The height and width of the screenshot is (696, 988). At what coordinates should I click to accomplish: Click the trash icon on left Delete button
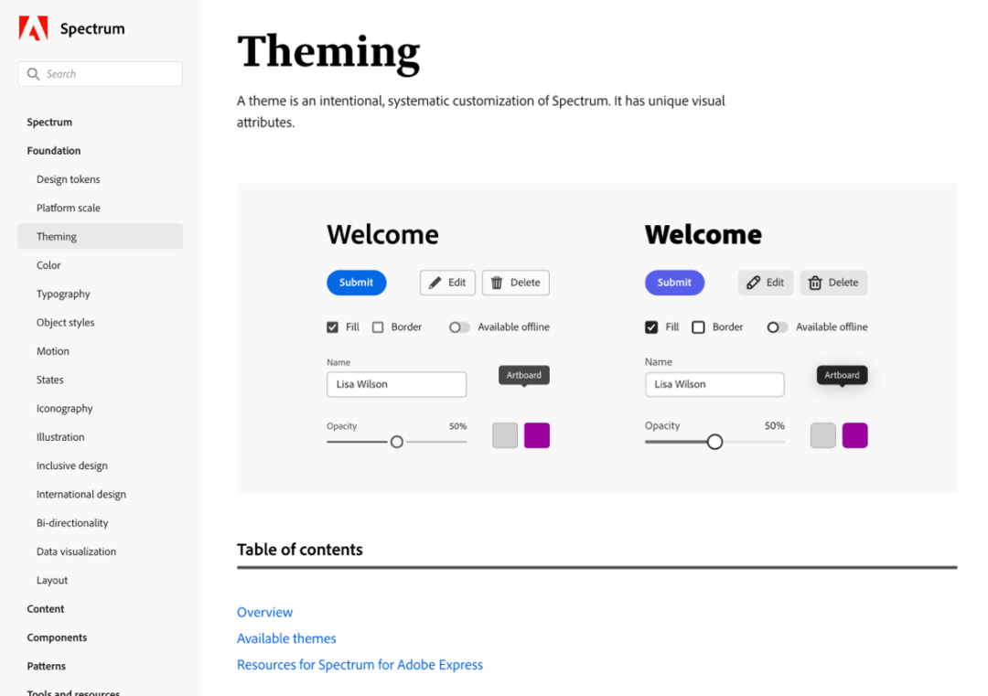click(497, 283)
